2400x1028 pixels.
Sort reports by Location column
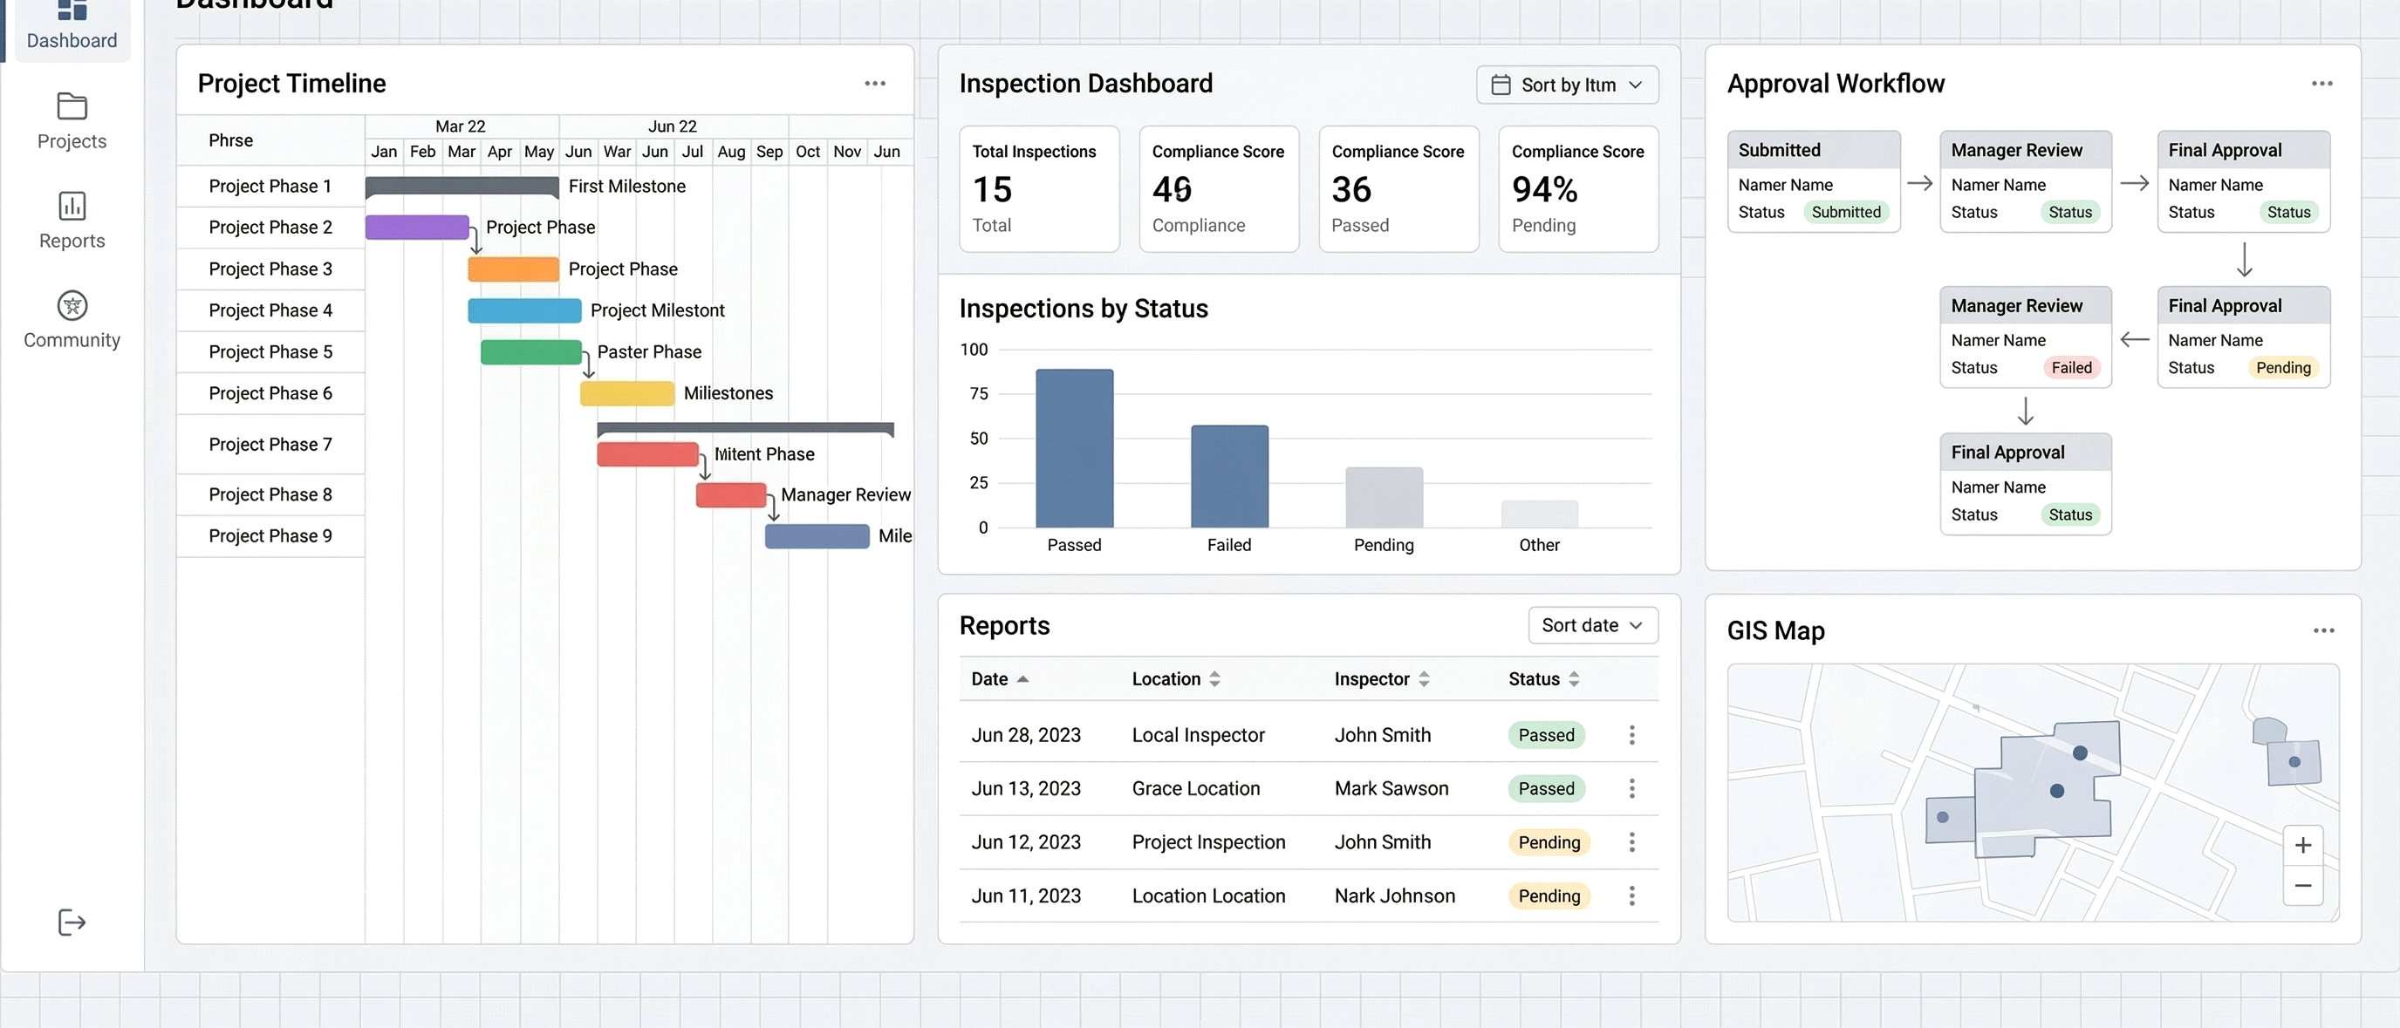click(1175, 679)
